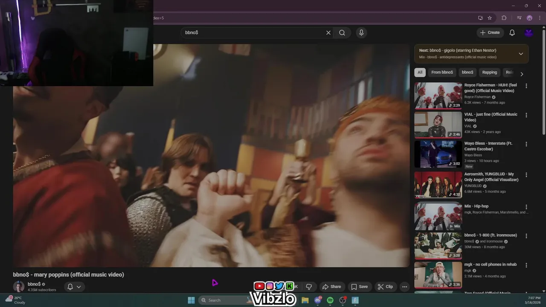
Task: Select the All filter chip
Action: (x=420, y=72)
